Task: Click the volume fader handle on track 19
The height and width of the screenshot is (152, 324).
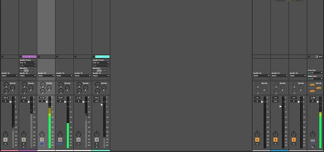Action: point(102,105)
